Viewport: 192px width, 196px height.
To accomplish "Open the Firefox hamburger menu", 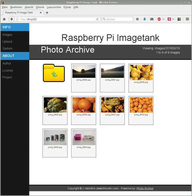I will [x=187, y=19].
